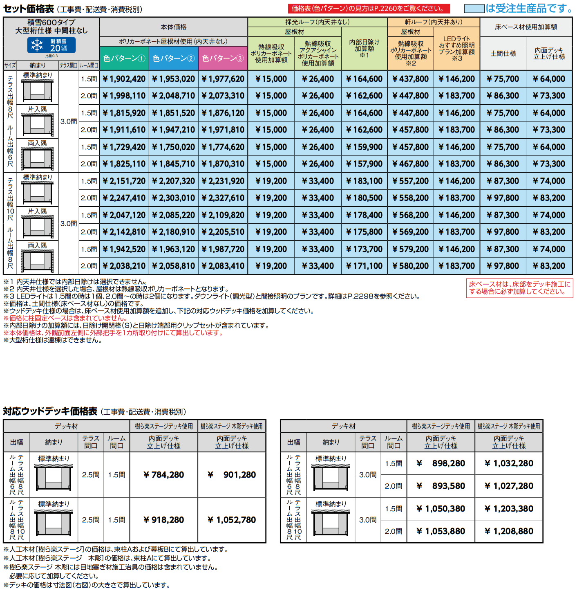This screenshot has height=593, width=577.
Task: Click the 両入隅 diagram in the テラス出幅10尺 rows
Action: (x=37, y=260)
